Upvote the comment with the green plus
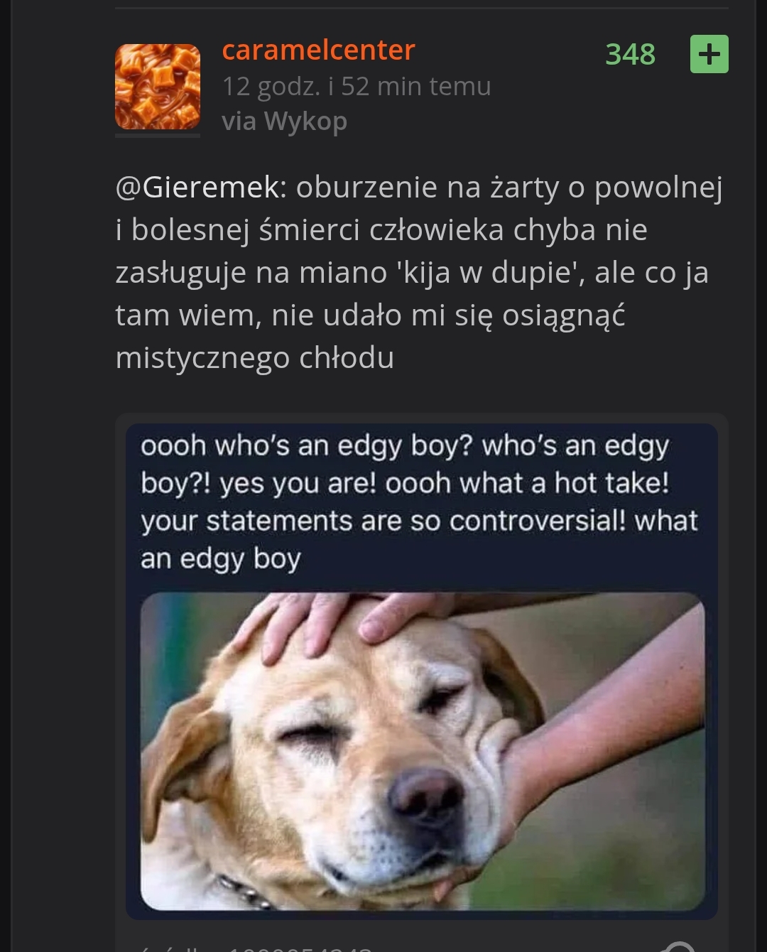This screenshot has width=767, height=952. click(709, 54)
